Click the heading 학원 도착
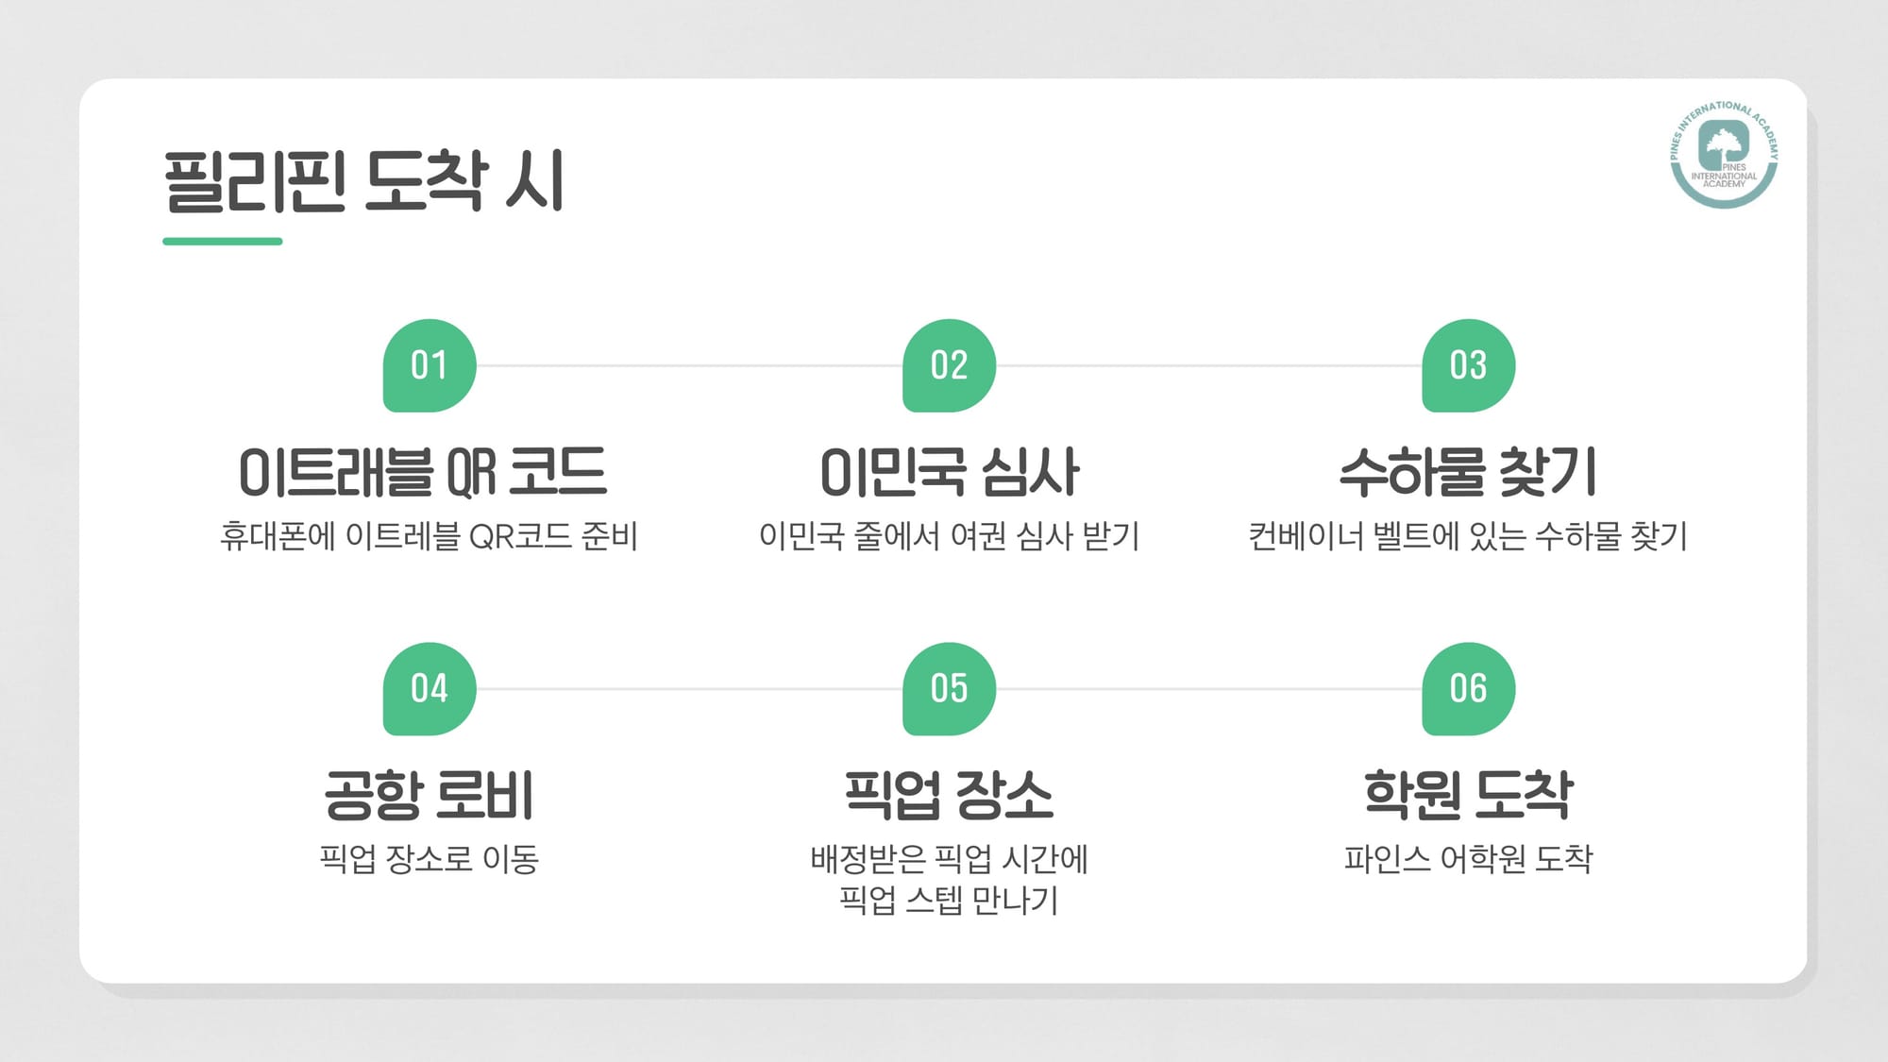 (1468, 795)
